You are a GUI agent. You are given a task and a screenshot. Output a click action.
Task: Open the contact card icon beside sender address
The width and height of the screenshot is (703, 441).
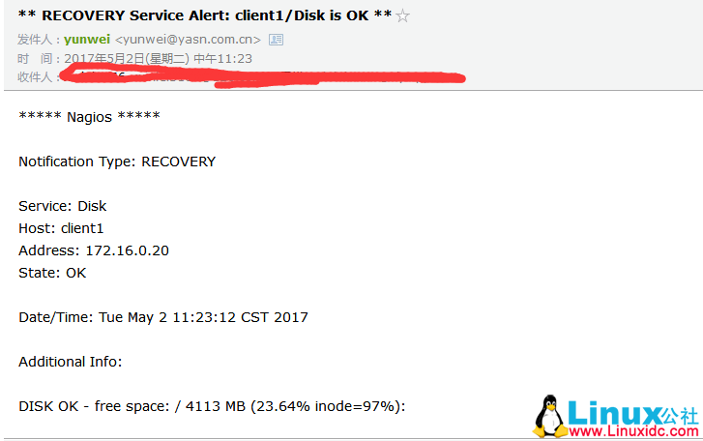pos(276,40)
